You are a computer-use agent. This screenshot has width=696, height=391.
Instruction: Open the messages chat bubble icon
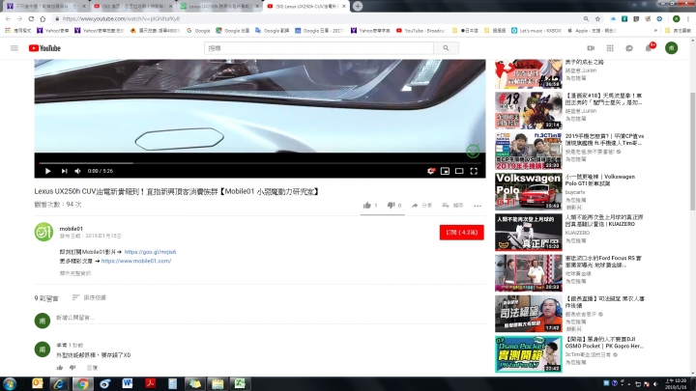(x=629, y=48)
